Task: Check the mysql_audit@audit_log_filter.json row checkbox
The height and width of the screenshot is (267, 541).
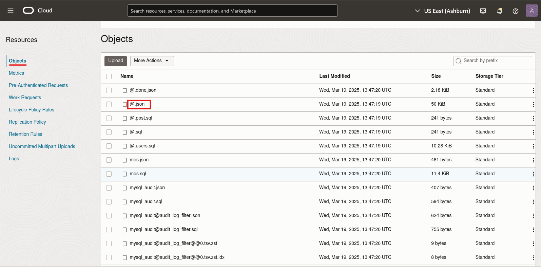Action: pyautogui.click(x=109, y=216)
